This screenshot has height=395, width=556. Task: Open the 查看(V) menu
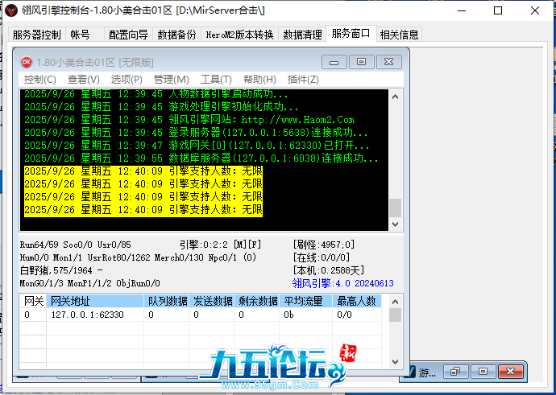click(x=84, y=80)
